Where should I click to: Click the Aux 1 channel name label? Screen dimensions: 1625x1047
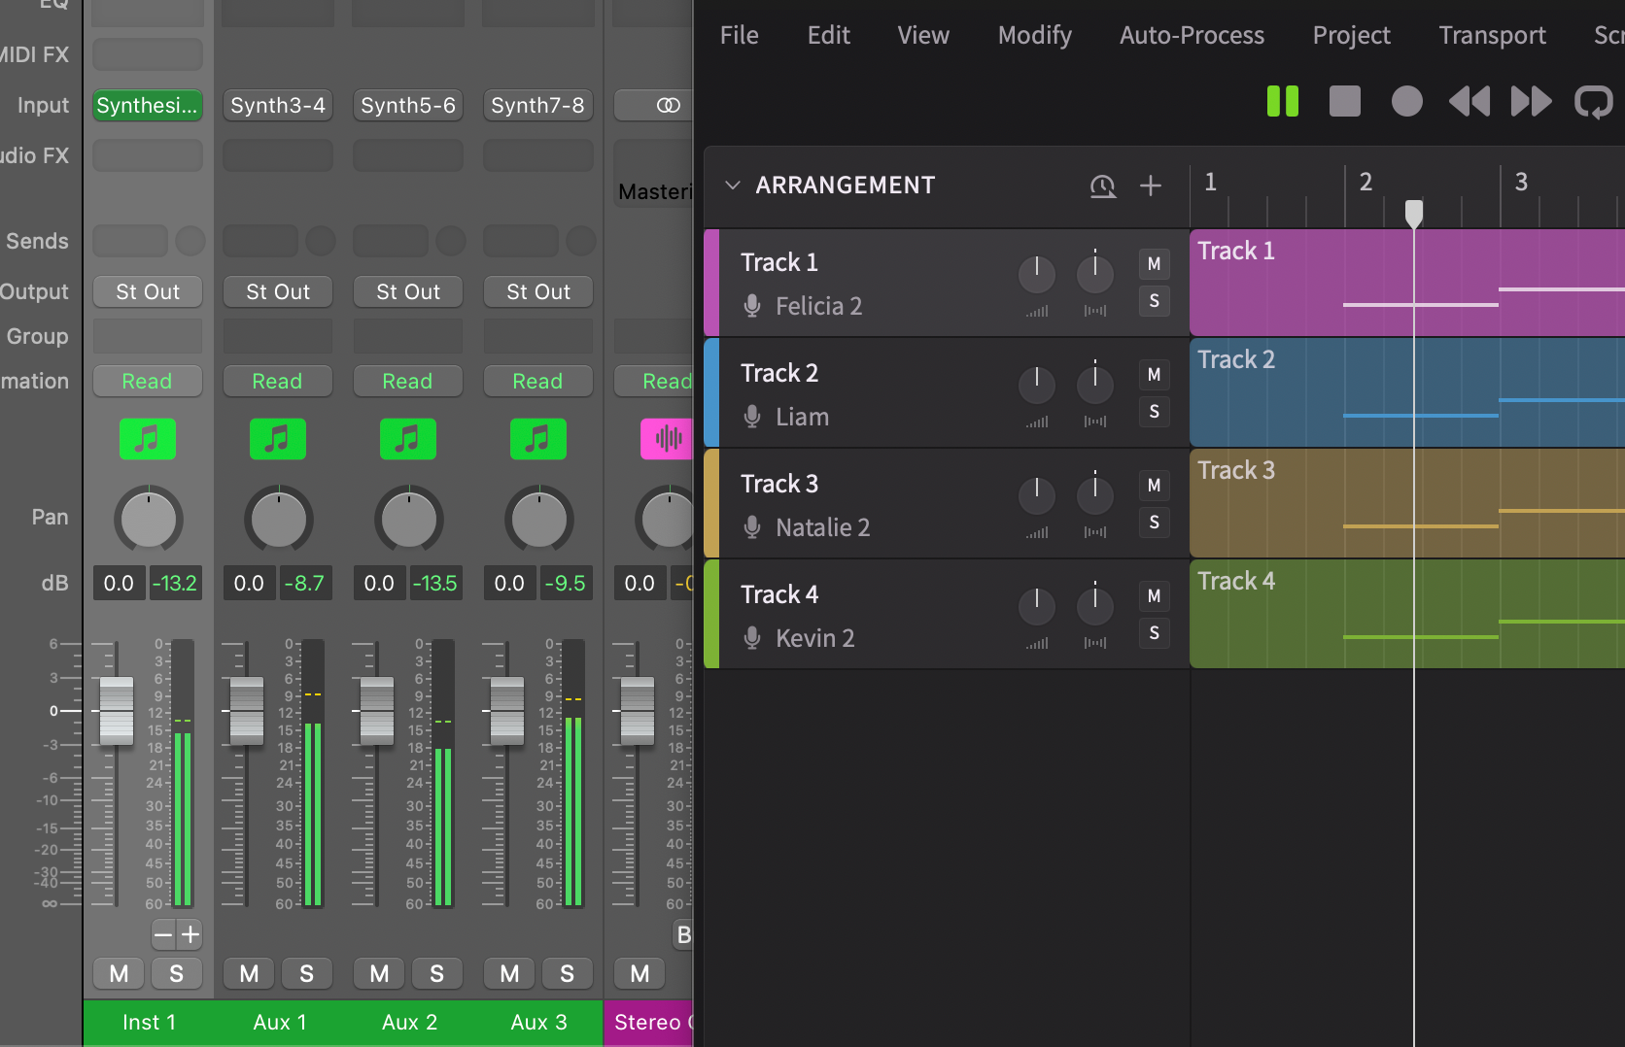(279, 1022)
